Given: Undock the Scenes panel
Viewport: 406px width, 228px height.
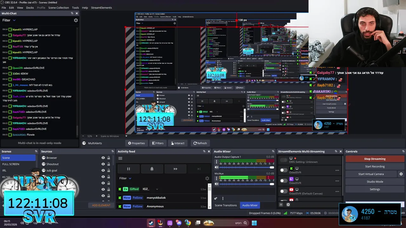Looking at the screenshot, I should click(36, 151).
